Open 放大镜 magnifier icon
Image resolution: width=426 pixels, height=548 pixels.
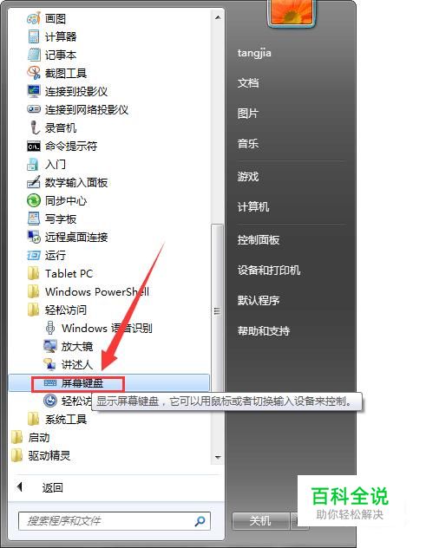(50, 346)
